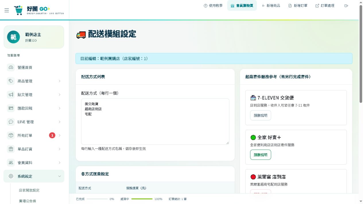Open 賣場公告條 submenu link
The image size is (363, 204).
(28, 201)
